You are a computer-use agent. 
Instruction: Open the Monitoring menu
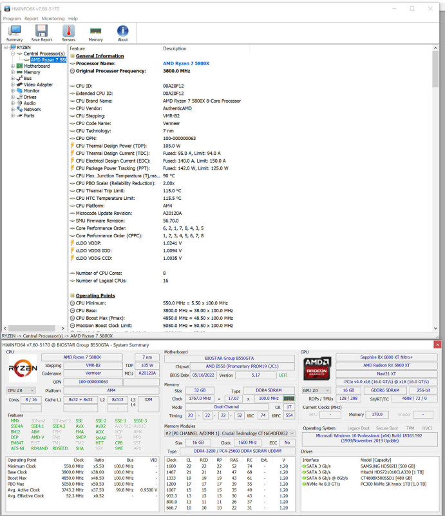(53, 19)
